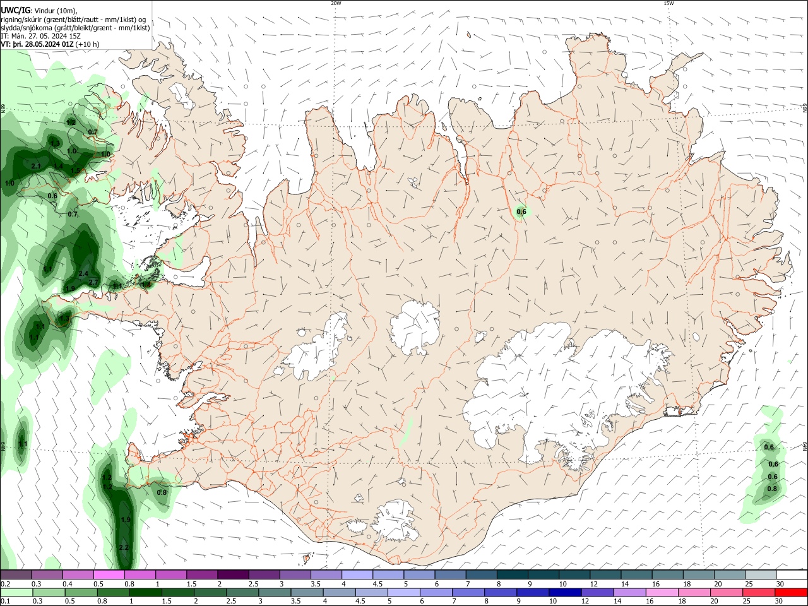808x606 pixels.
Task: Click the '(+10 h)' forecast offset text
Action: (x=87, y=44)
